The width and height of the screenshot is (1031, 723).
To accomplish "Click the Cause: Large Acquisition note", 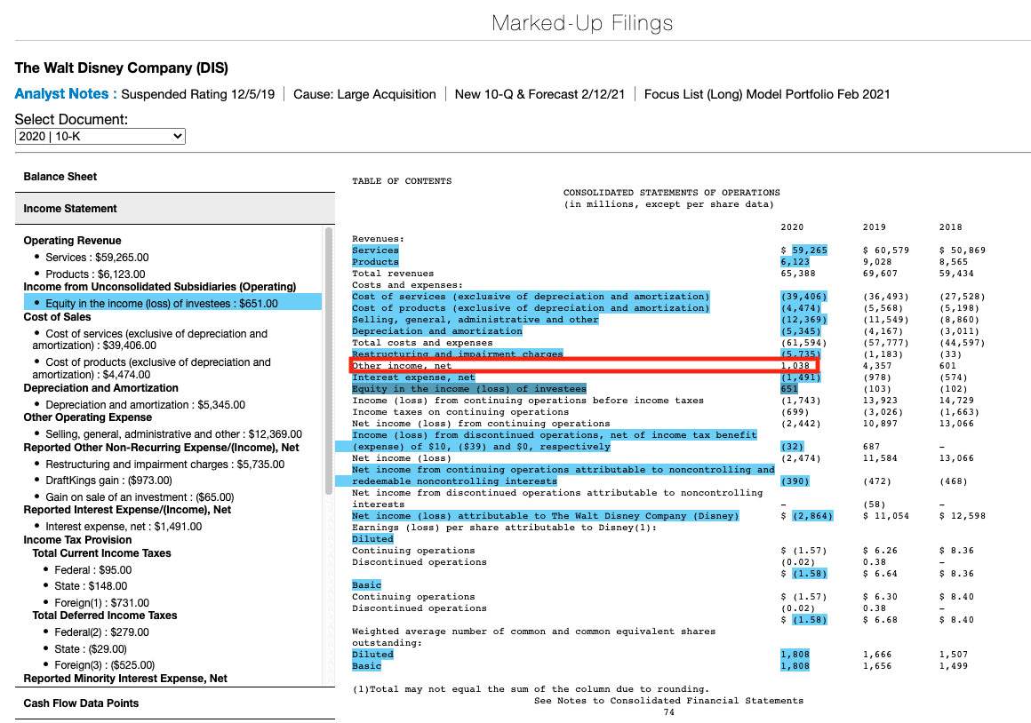I will click(364, 94).
